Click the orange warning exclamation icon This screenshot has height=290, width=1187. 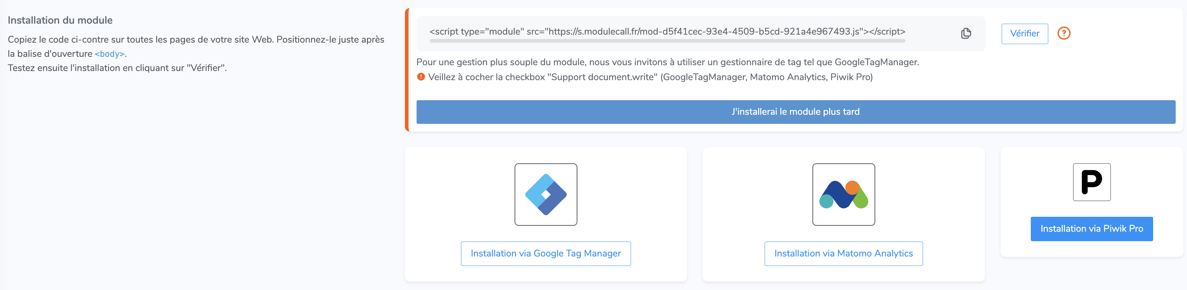tap(421, 77)
